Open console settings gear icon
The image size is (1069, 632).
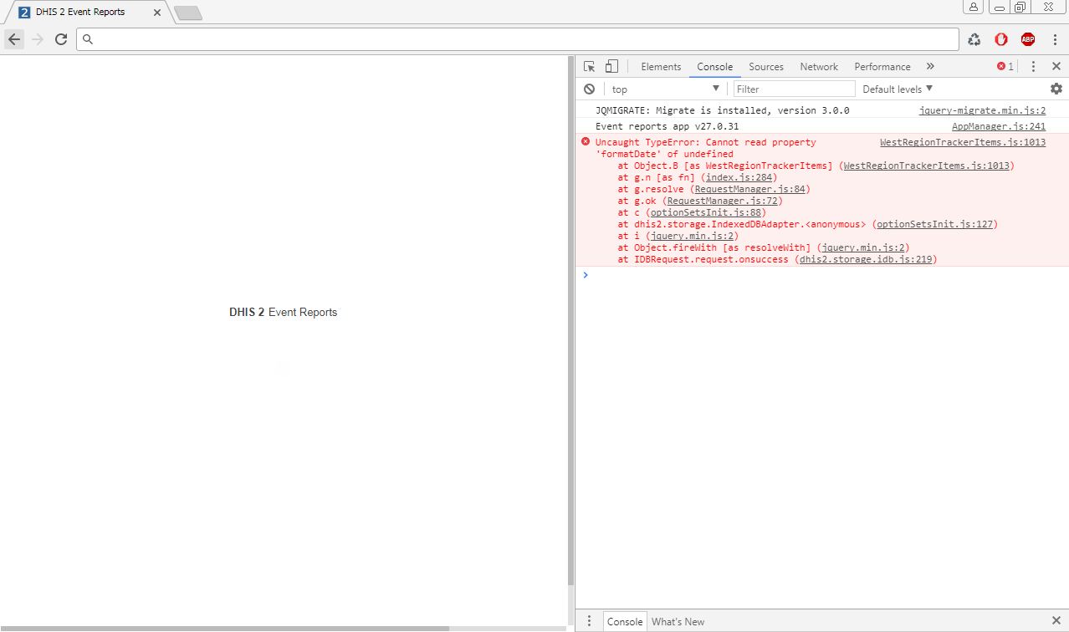coord(1056,89)
